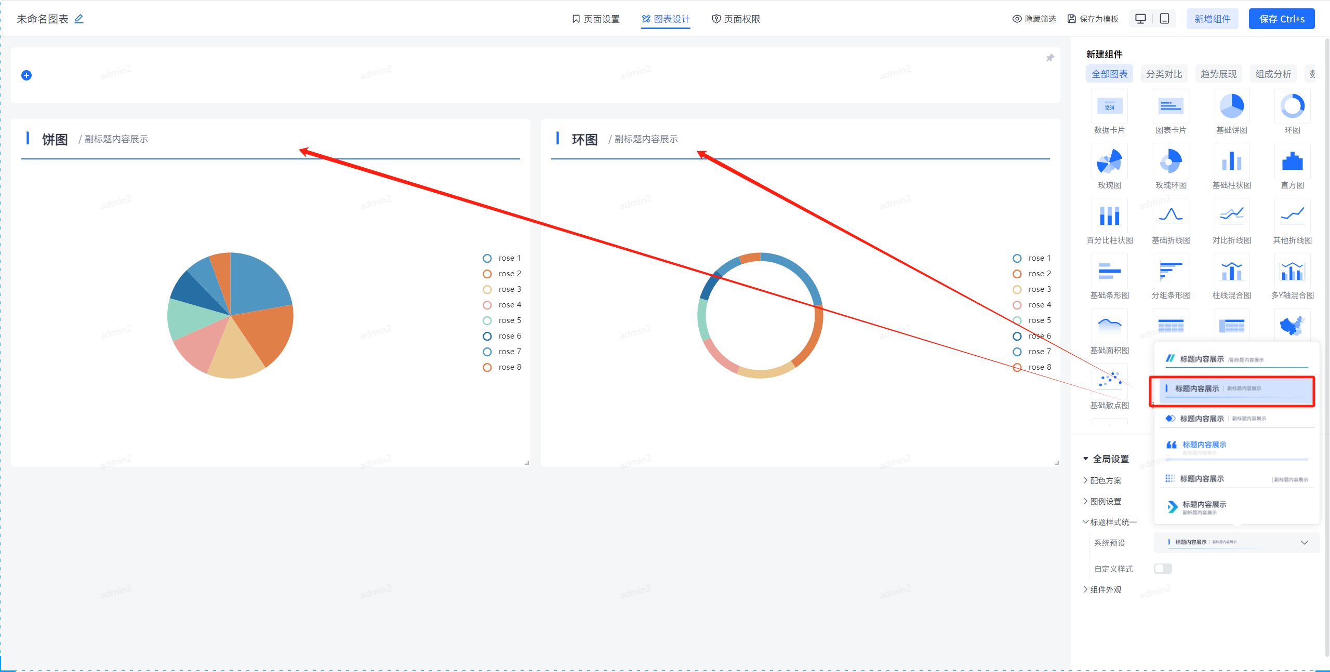This screenshot has height=672, width=1330.
Task: Click the edit pencil beside 未命名图表
Action: coord(79,19)
